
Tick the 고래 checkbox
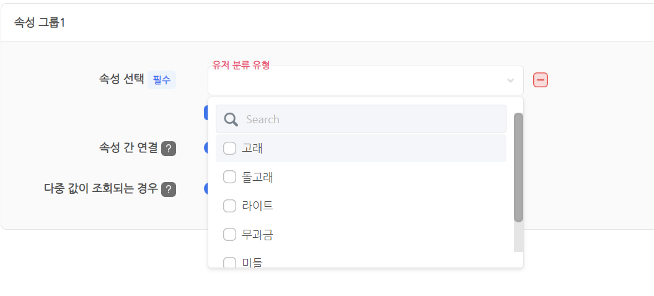point(230,149)
